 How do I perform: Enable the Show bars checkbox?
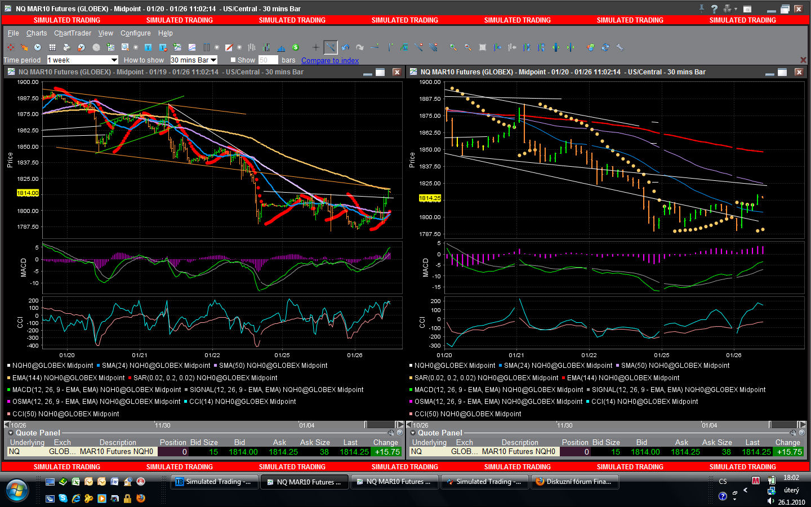233,60
